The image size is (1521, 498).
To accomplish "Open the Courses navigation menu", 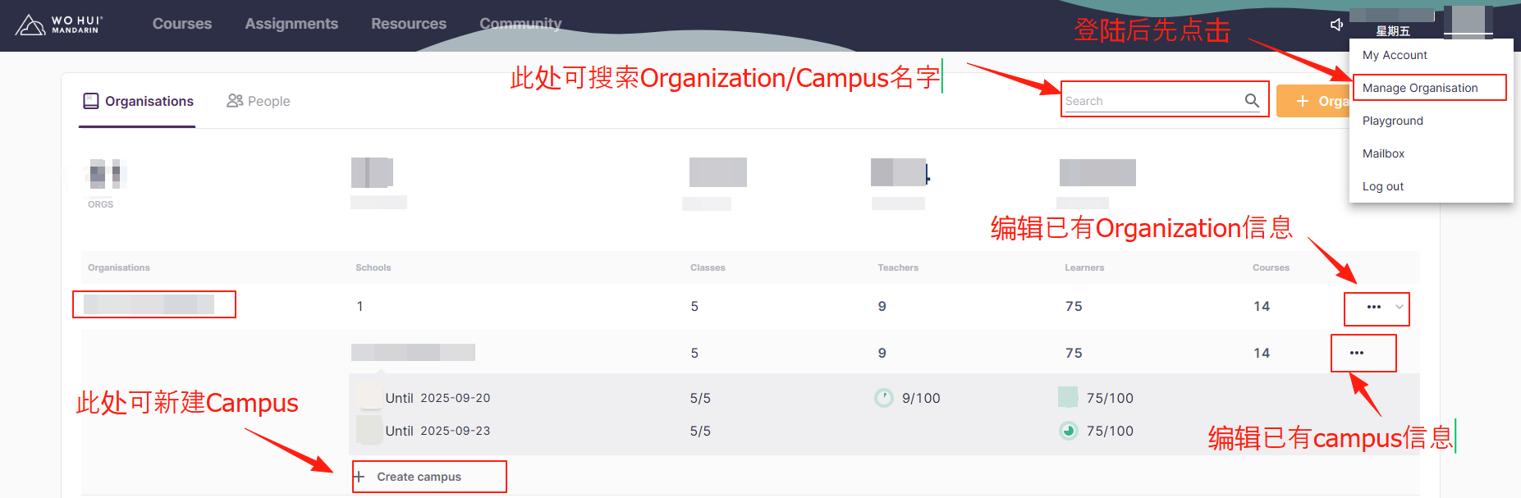I will click(x=181, y=24).
